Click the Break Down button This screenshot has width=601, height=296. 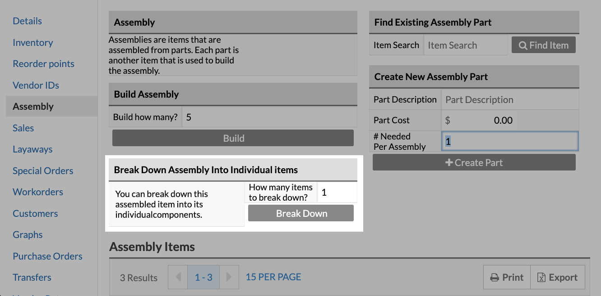coord(300,213)
